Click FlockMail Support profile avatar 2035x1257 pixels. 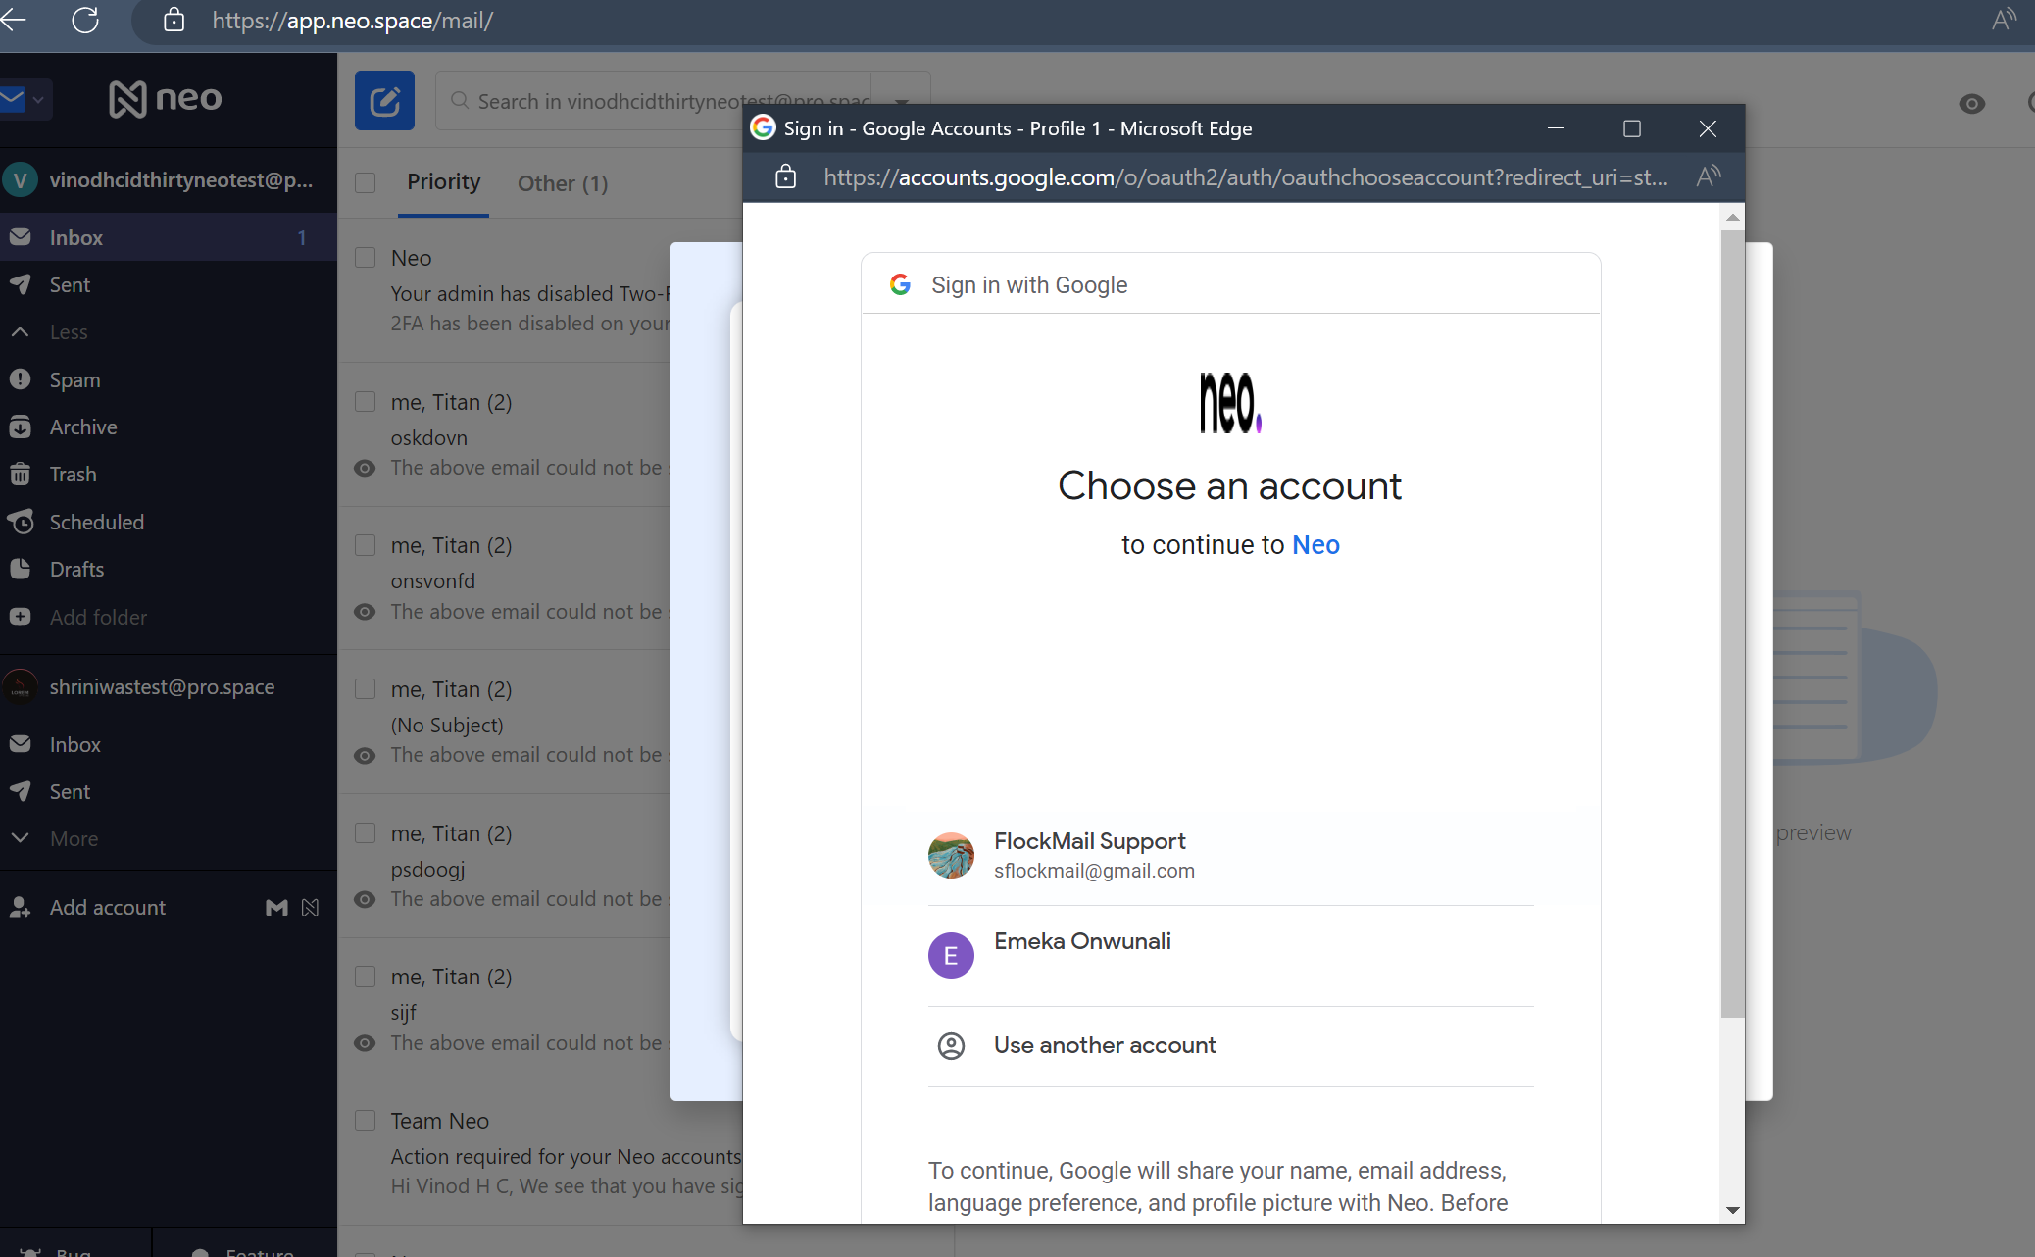pos(951,855)
